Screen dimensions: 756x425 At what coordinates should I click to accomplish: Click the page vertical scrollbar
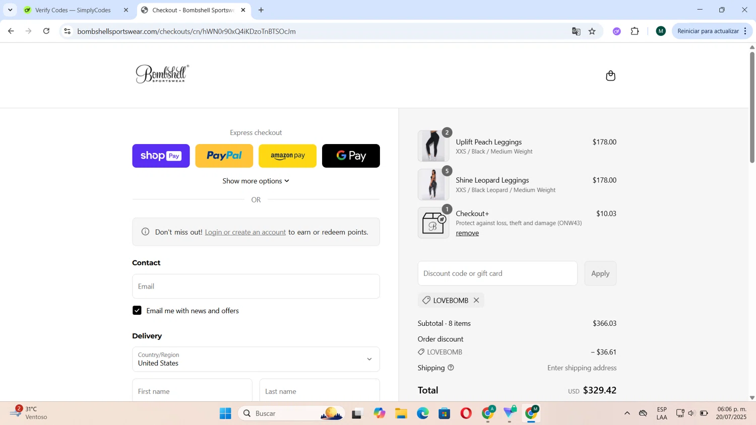coord(752,108)
